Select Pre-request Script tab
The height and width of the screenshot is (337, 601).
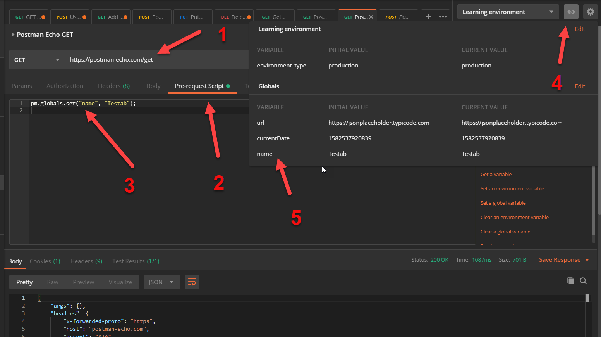pyautogui.click(x=202, y=86)
